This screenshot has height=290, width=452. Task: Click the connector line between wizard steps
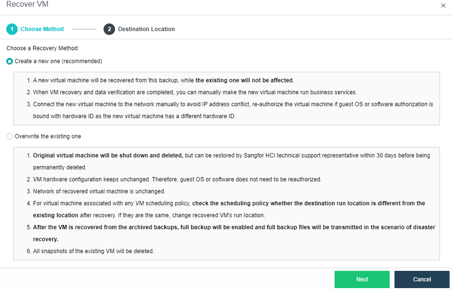(84, 29)
